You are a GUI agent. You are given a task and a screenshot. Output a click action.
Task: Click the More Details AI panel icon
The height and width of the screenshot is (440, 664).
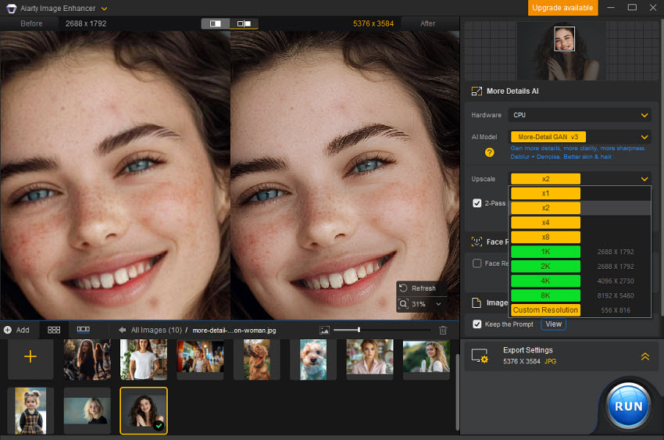point(477,91)
